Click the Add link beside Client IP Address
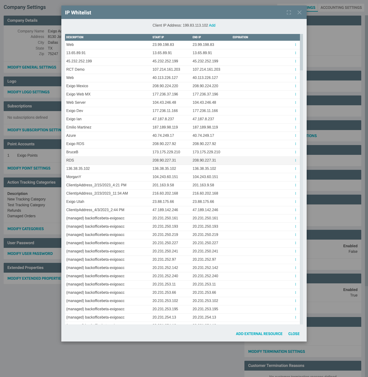Screen dimensions: 368x377 [x=212, y=25]
